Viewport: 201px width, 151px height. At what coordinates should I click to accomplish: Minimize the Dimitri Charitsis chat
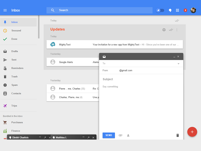(40, 137)
